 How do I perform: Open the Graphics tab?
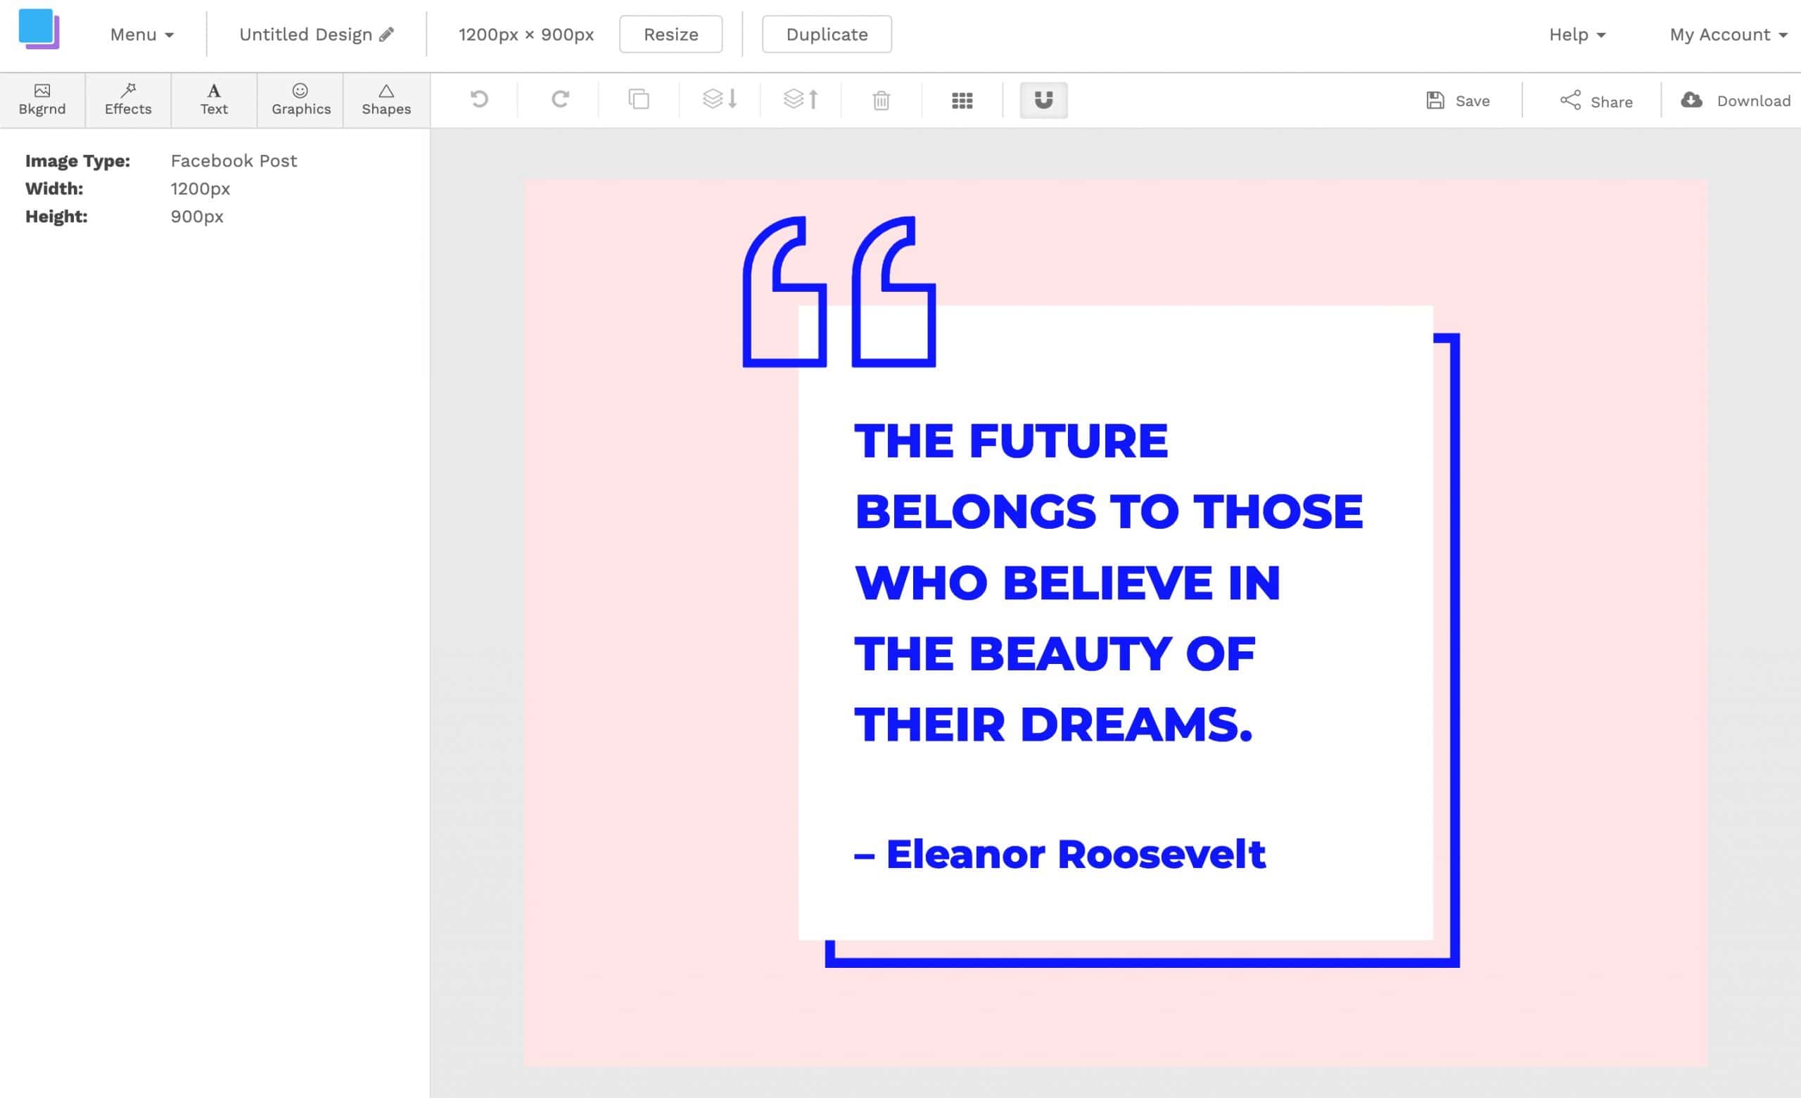(300, 100)
